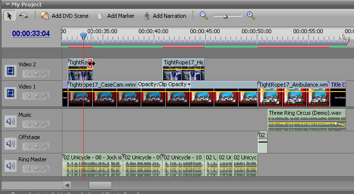Click the Add Narration label
The image size is (354, 194).
(x=170, y=16)
